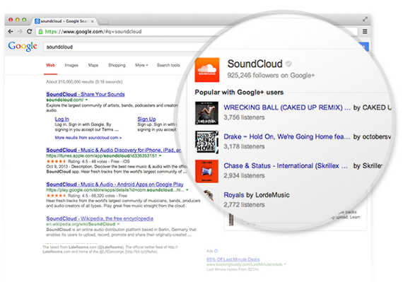This screenshot has height=282, width=403.
Task: Reload the page with refresh icon
Action: (x=29, y=31)
